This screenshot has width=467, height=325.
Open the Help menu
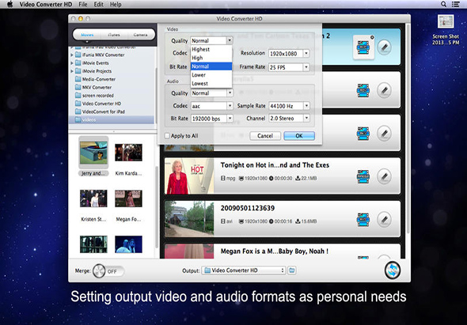coord(116,4)
